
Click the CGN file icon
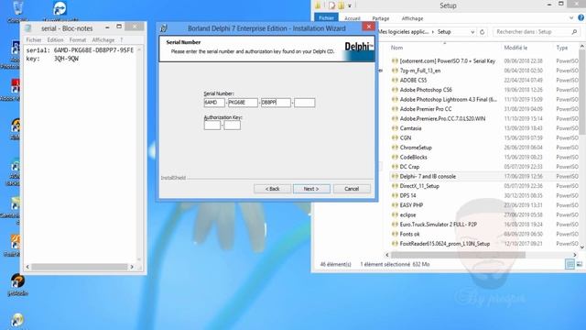pos(395,138)
